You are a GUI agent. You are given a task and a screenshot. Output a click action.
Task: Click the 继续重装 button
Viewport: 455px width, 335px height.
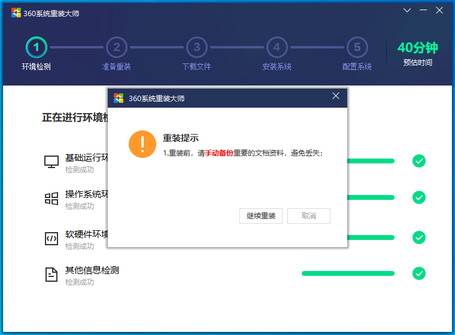coord(261,216)
